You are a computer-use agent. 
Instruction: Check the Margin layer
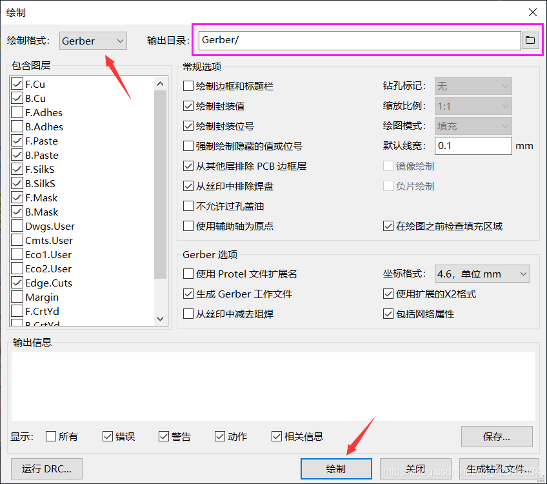[x=17, y=297]
